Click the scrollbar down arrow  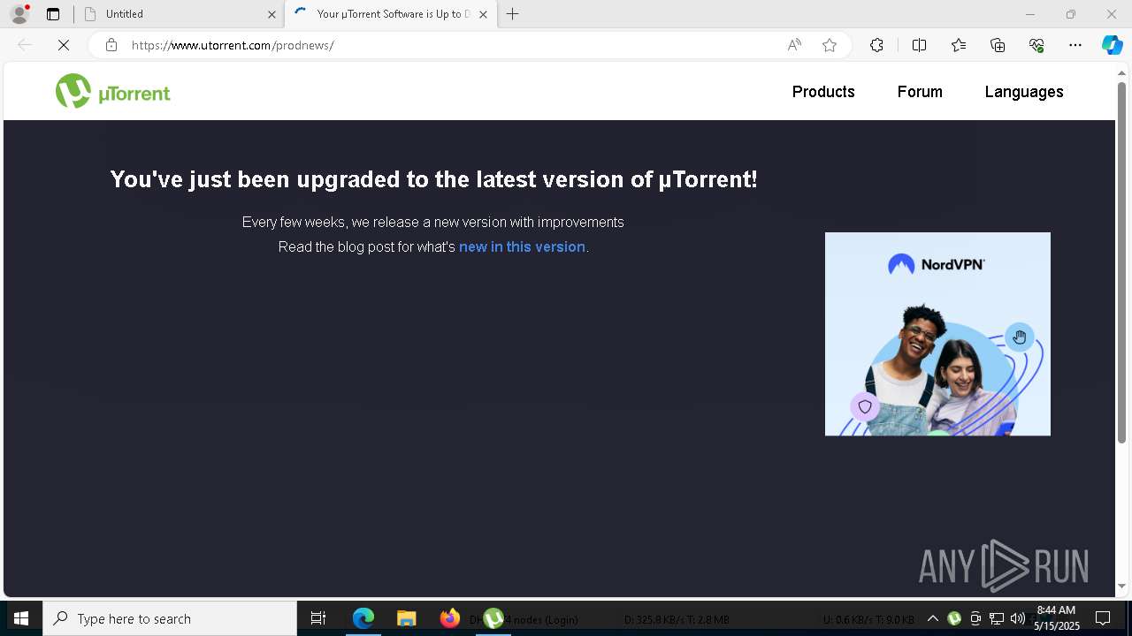click(1121, 586)
